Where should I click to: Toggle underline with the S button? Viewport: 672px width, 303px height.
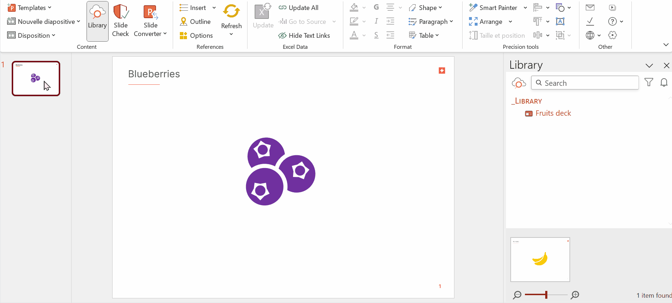[376, 35]
